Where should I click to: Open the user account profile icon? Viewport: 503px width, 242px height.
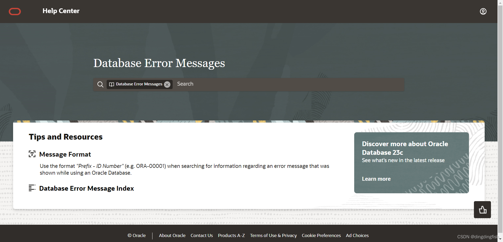pos(483,11)
